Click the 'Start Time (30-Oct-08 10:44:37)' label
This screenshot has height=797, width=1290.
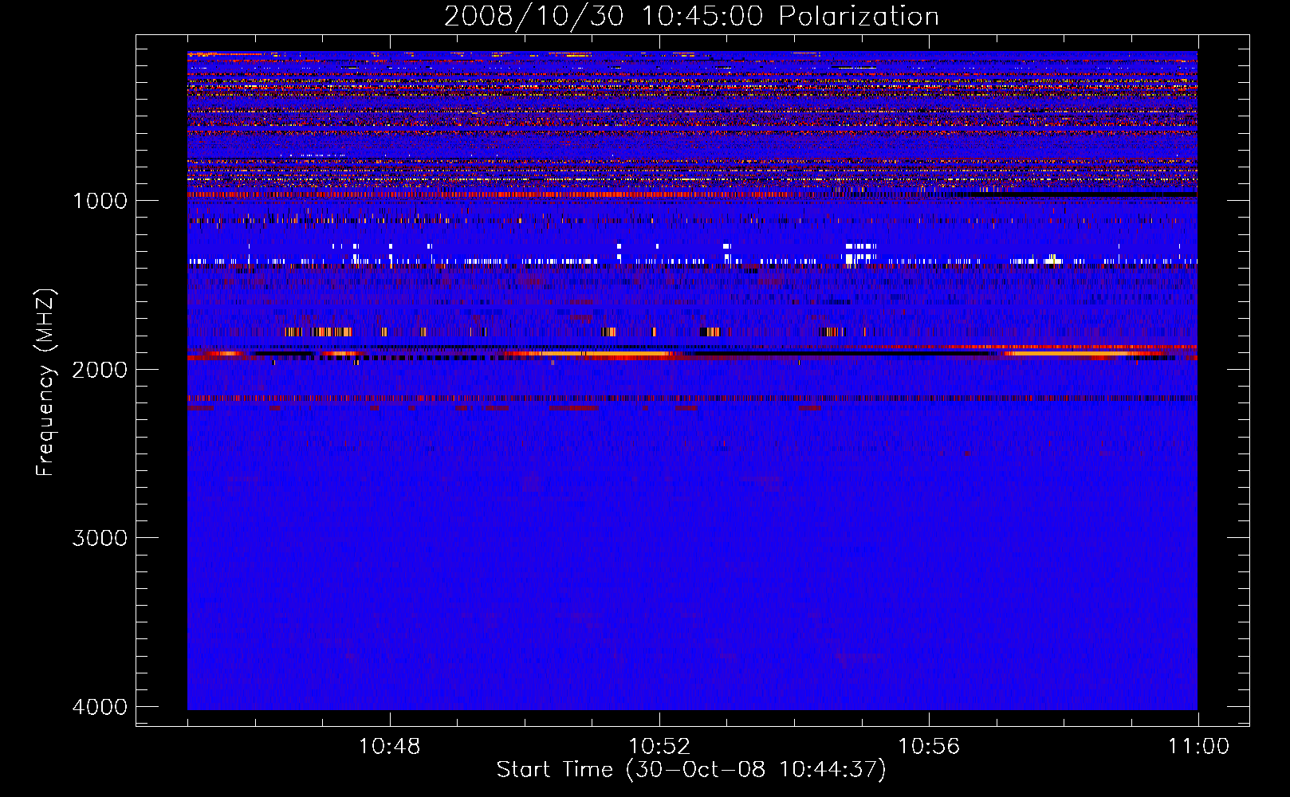(691, 770)
